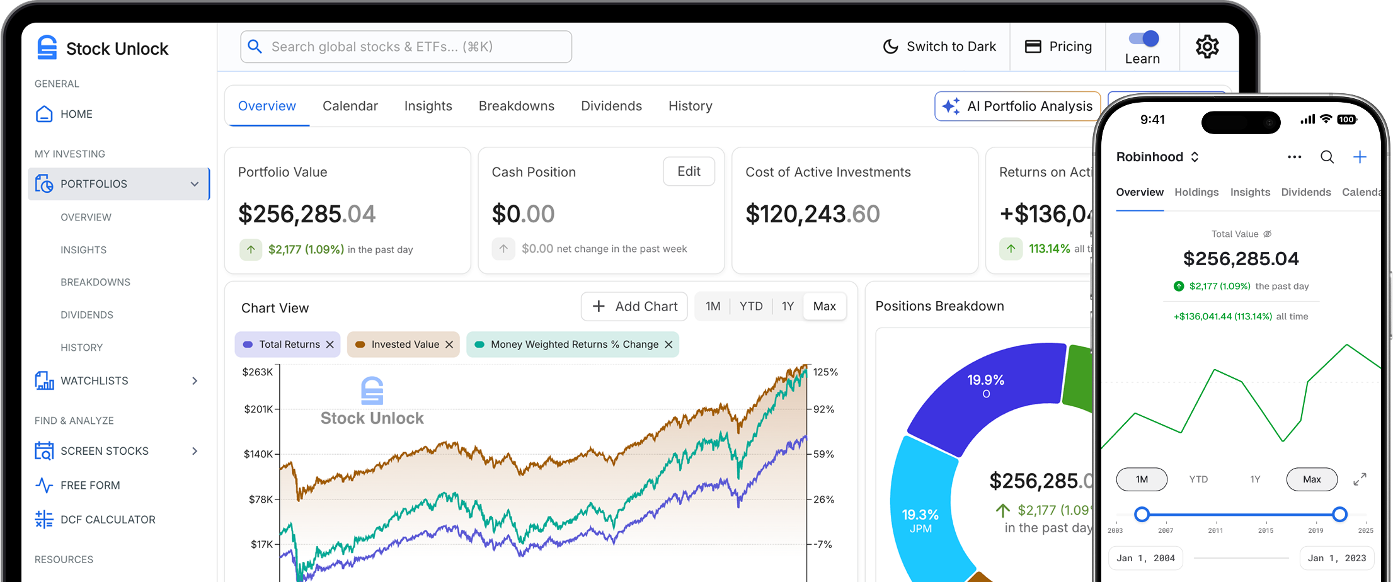The width and height of the screenshot is (1393, 582).
Task: Tap the search magnifier on phone
Action: 1327,157
